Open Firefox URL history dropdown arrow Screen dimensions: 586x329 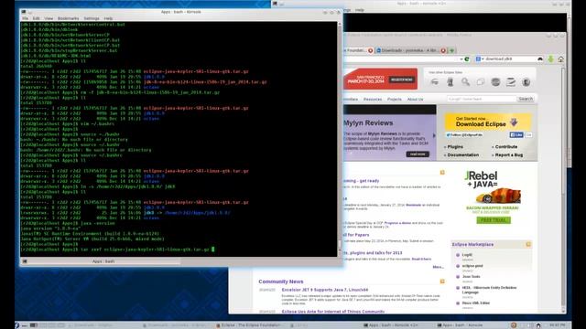coord(461,58)
